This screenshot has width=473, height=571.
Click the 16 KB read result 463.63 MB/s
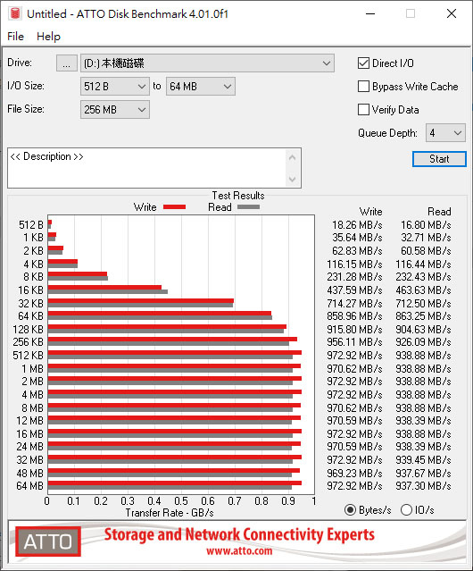(x=423, y=290)
